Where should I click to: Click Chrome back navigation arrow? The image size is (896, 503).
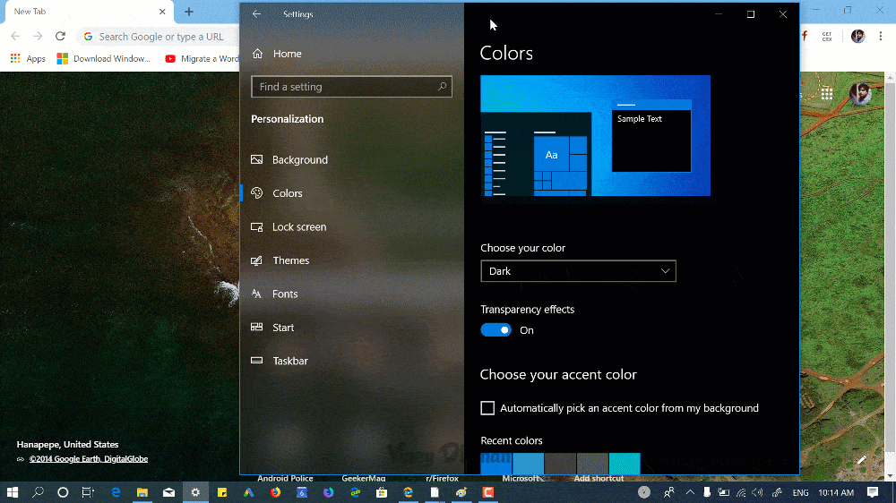15,36
